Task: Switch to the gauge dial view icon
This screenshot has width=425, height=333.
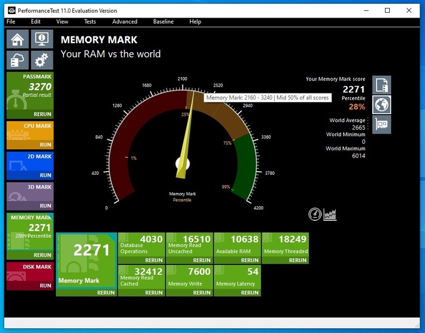Action: pos(315,215)
